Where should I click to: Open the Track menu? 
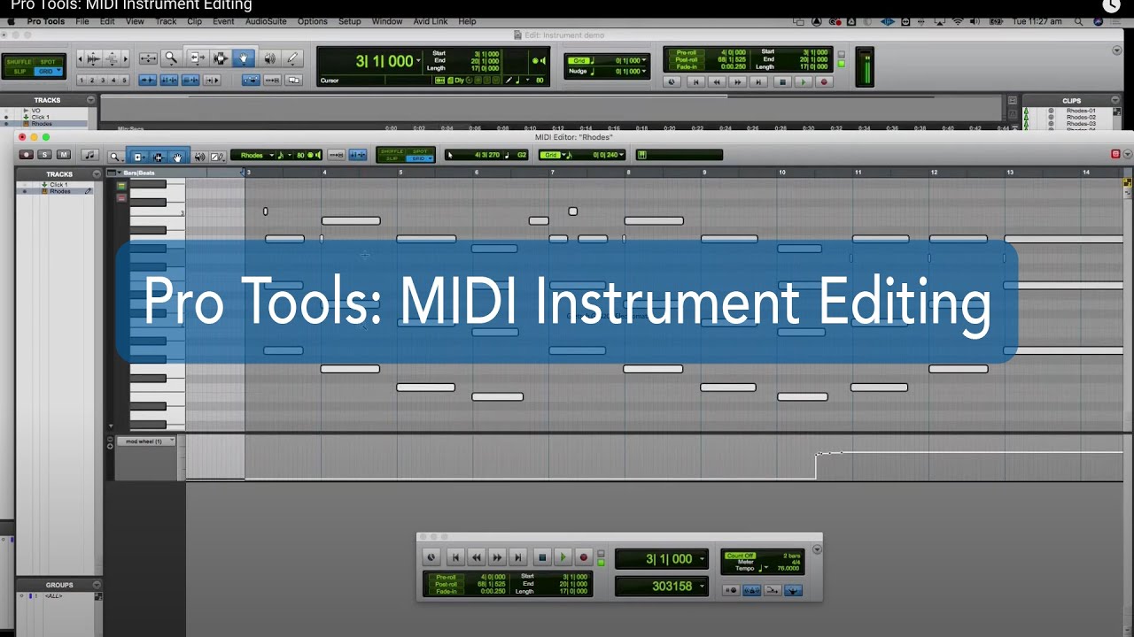point(166,21)
